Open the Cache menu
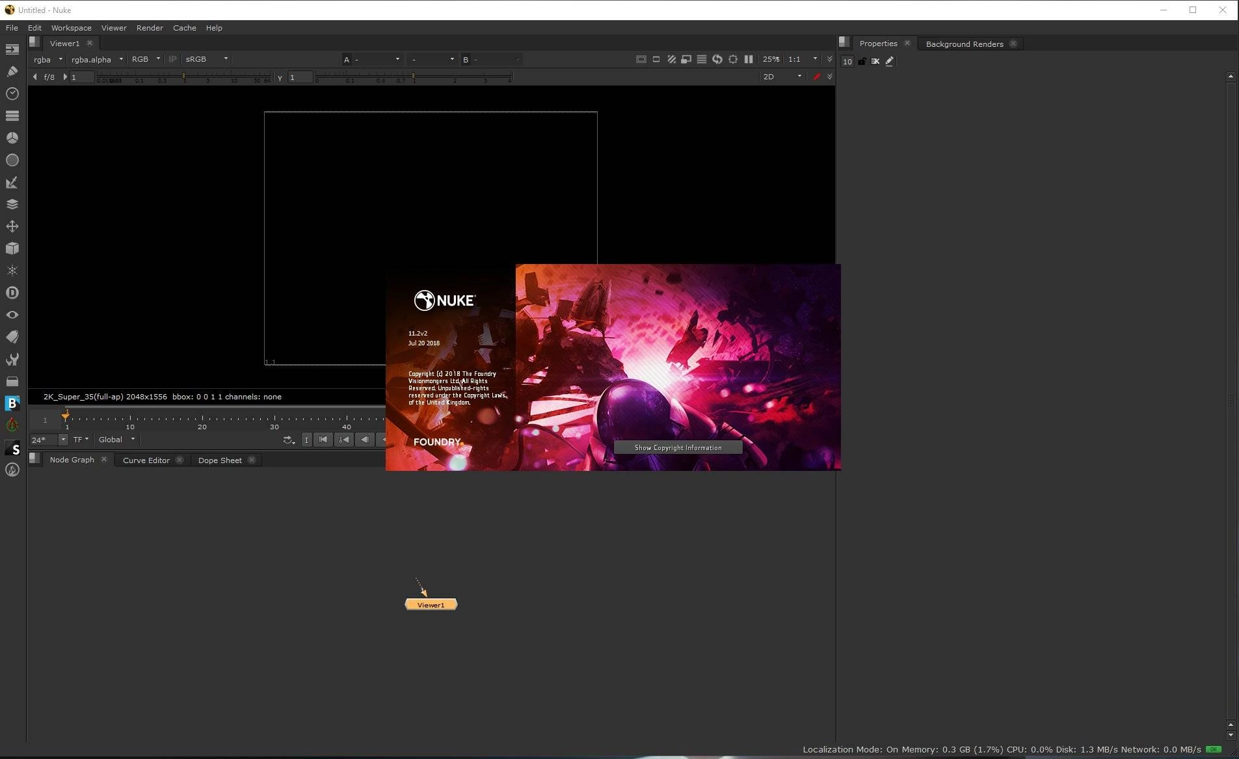Screen dimensions: 1239x759 click(185, 28)
